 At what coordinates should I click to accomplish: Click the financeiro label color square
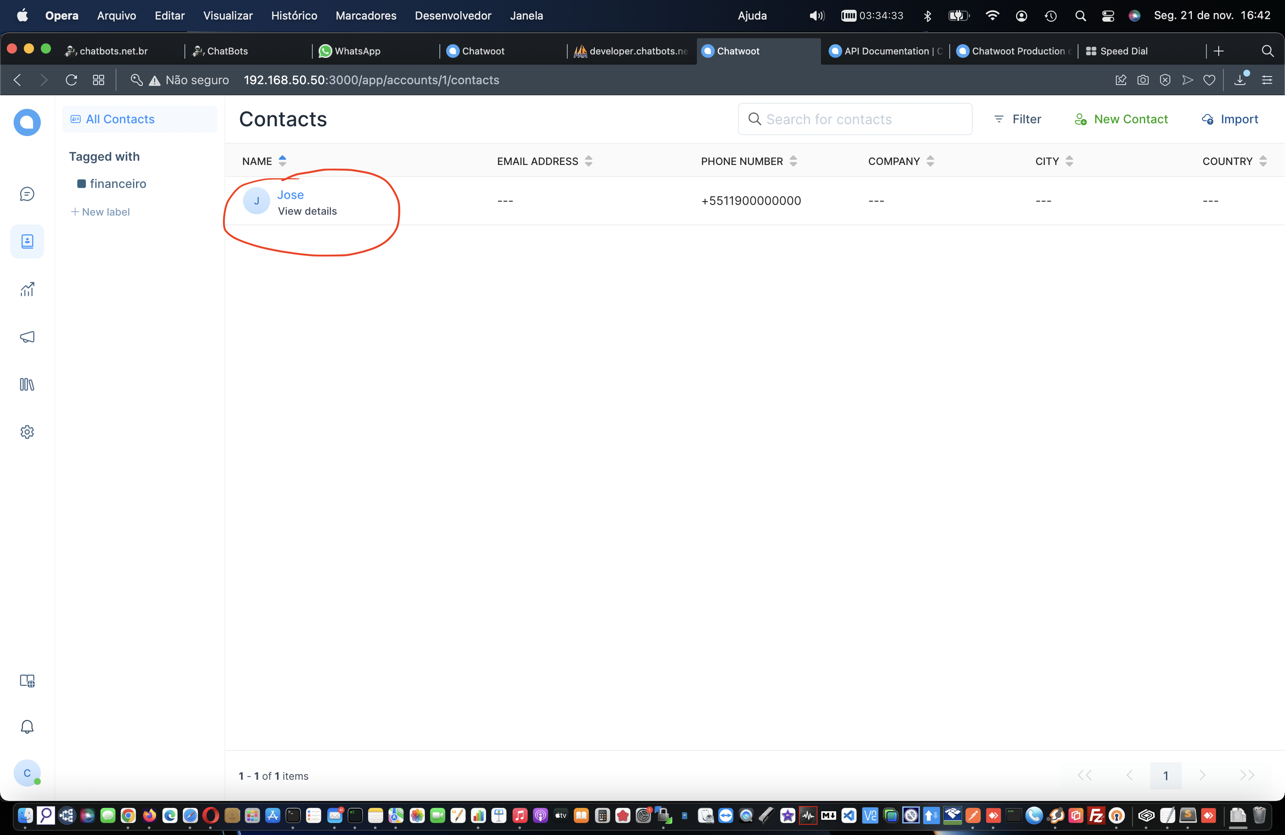(x=82, y=184)
